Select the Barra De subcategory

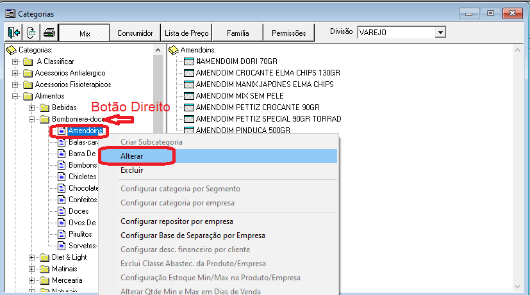coord(82,154)
